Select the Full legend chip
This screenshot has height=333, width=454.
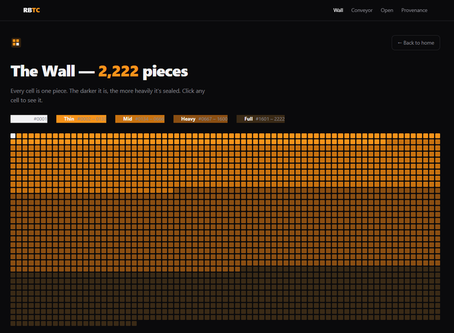[260, 119]
